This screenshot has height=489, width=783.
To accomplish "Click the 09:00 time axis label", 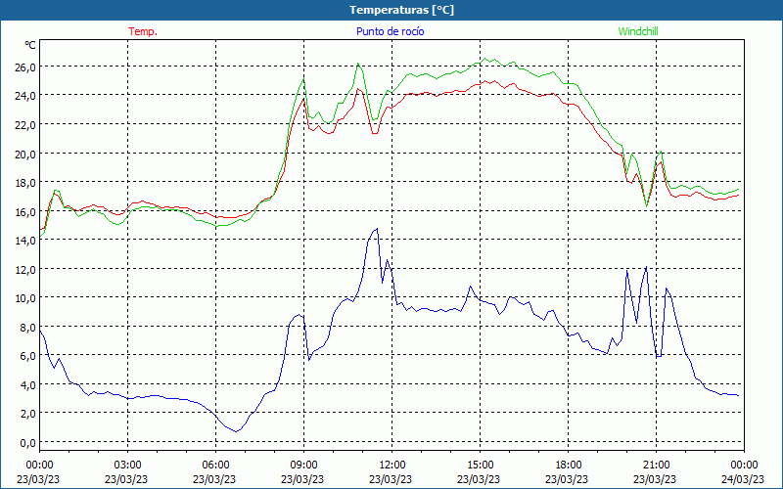I will 304,466.
